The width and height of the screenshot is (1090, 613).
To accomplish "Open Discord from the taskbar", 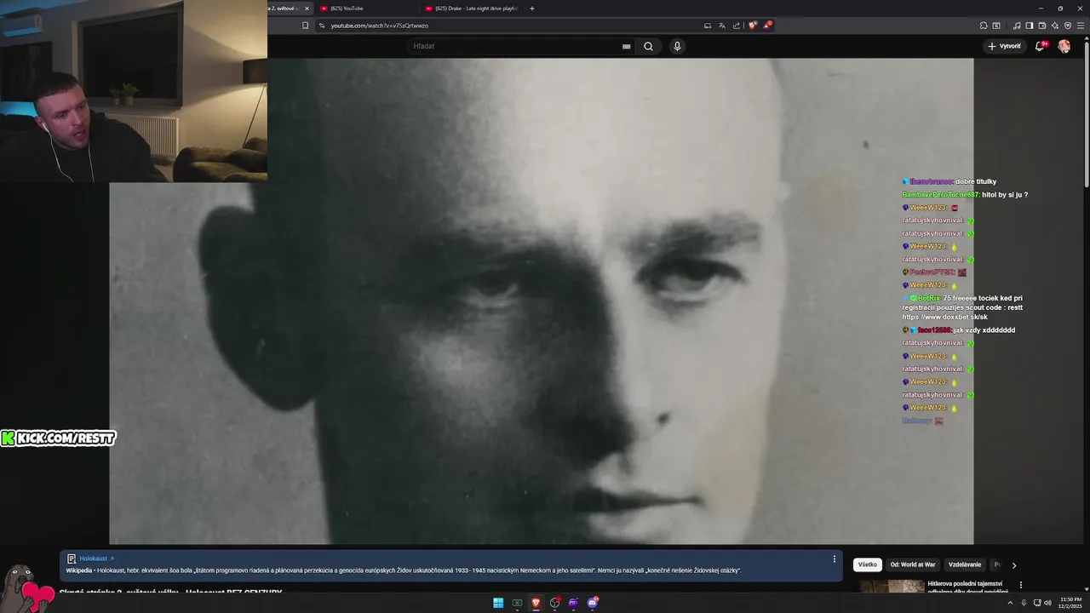I will 593,603.
